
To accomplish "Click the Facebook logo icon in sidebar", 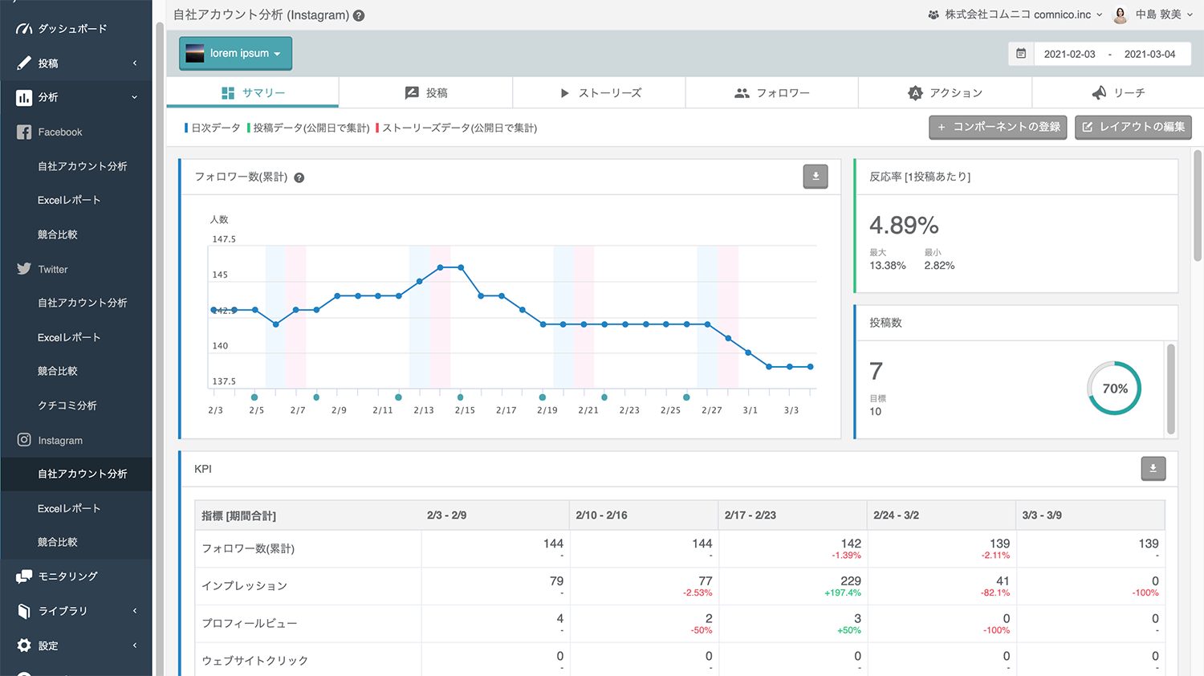I will 24,132.
